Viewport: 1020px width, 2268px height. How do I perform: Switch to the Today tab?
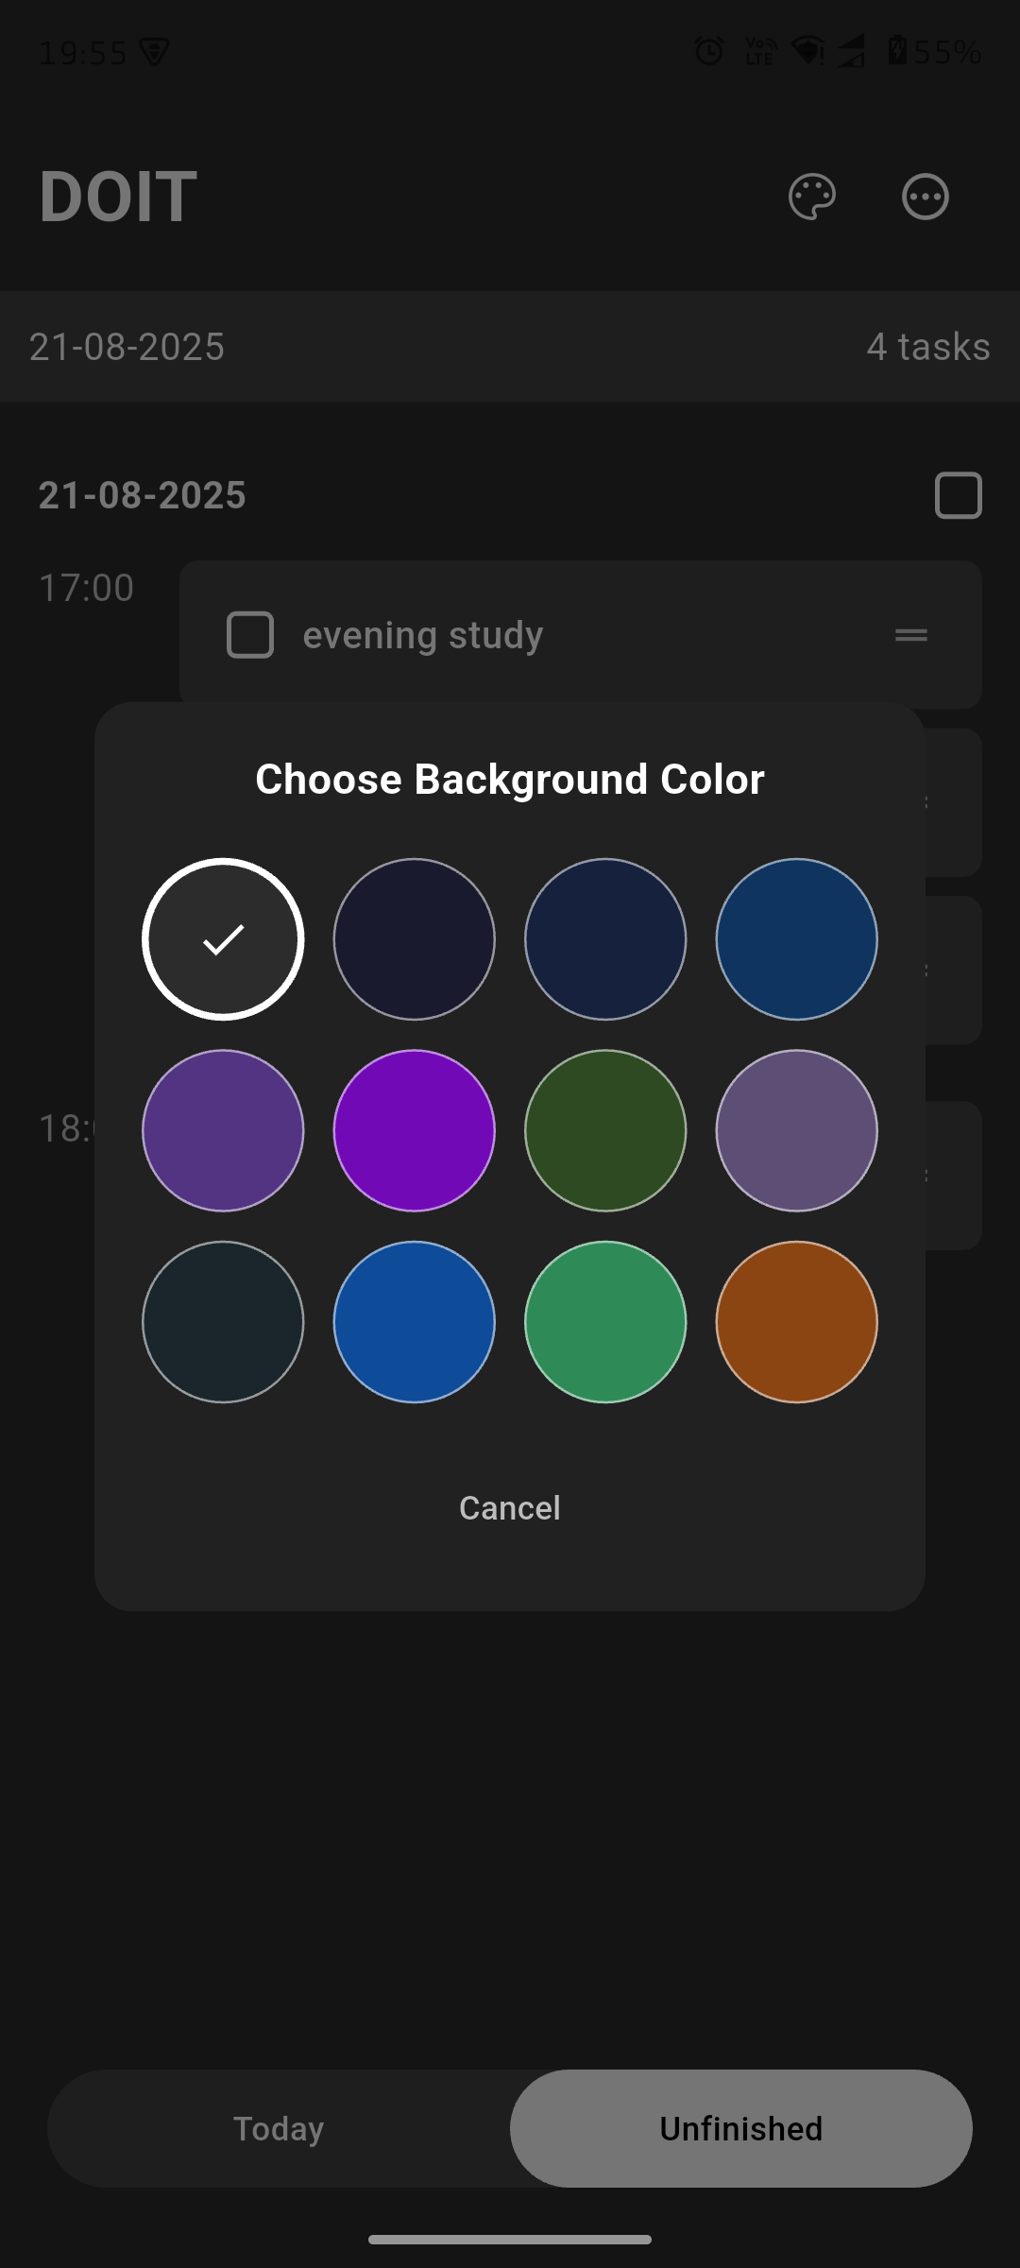[x=279, y=2128]
